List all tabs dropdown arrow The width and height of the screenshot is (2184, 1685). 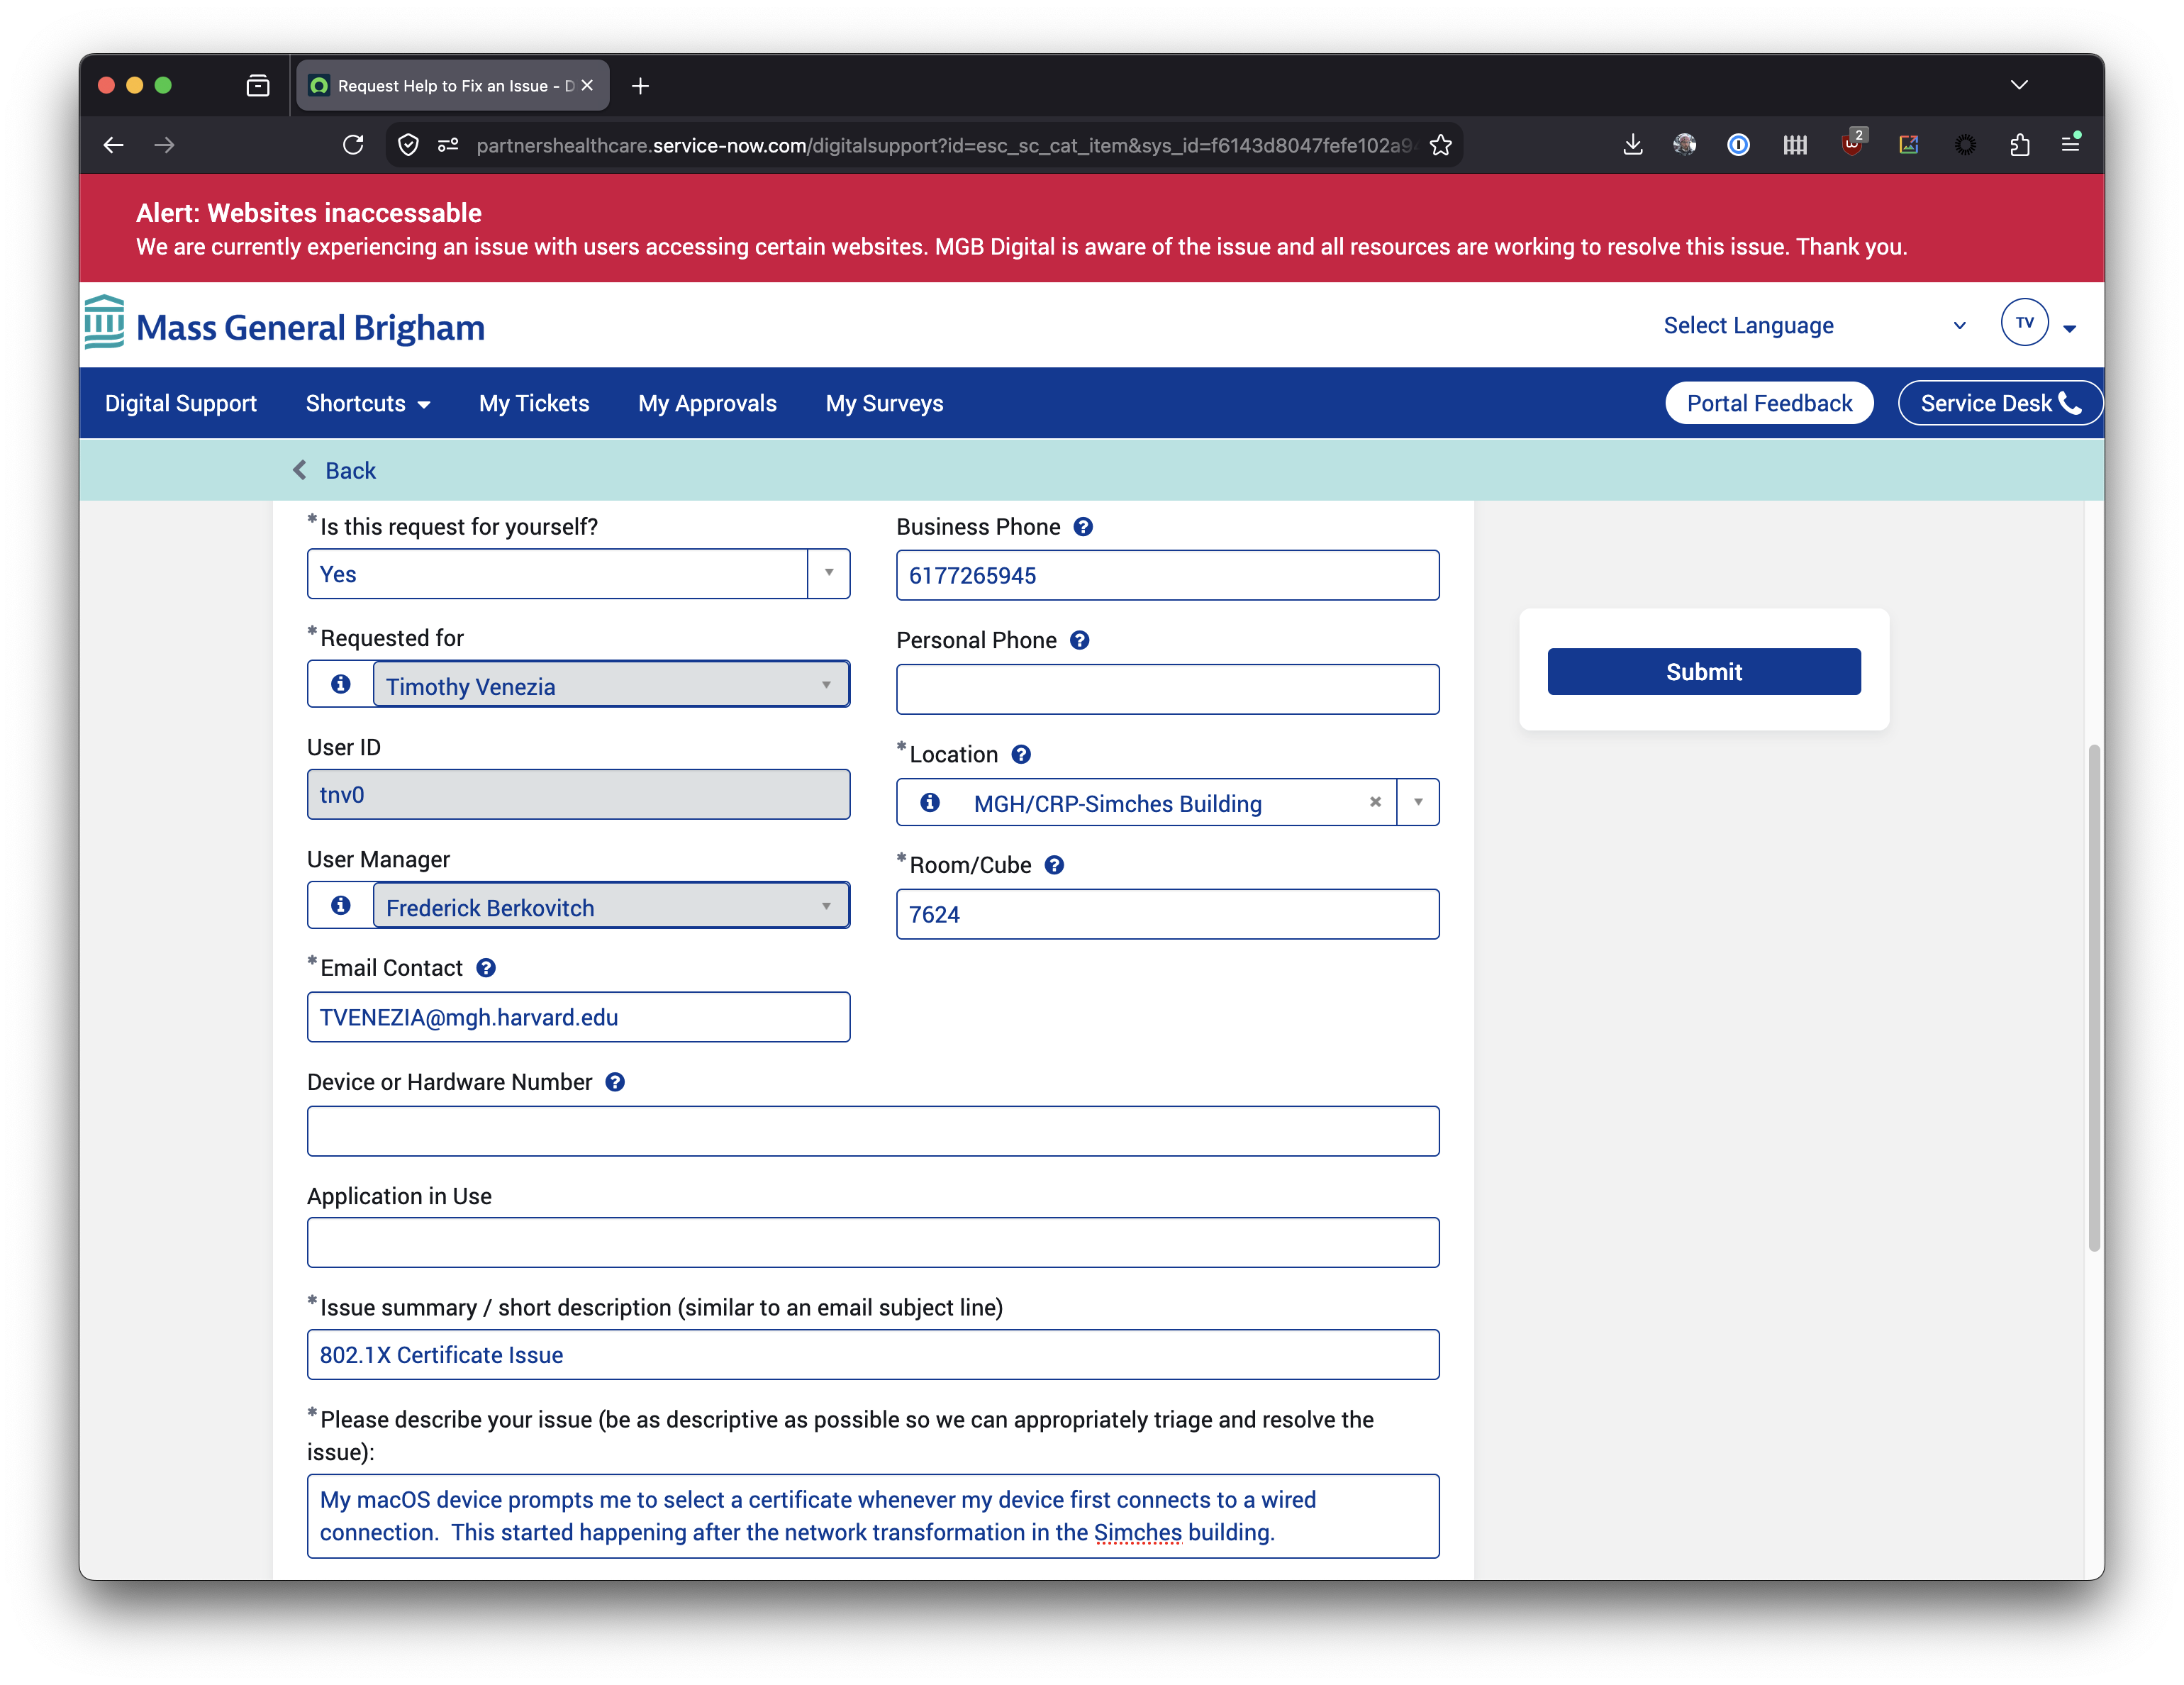click(x=2020, y=85)
